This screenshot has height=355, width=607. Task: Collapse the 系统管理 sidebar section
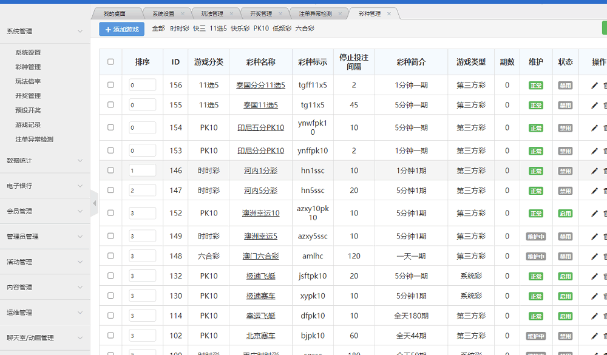(x=80, y=32)
